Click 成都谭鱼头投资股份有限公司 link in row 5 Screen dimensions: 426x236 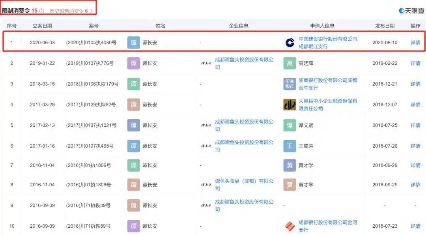pos(245,125)
